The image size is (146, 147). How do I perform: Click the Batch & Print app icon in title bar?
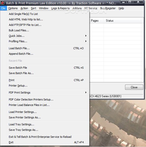(x=2, y=3)
